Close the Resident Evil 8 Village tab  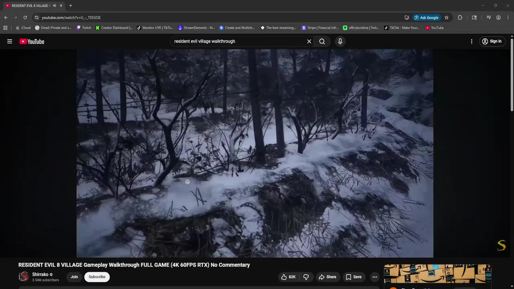(x=61, y=6)
